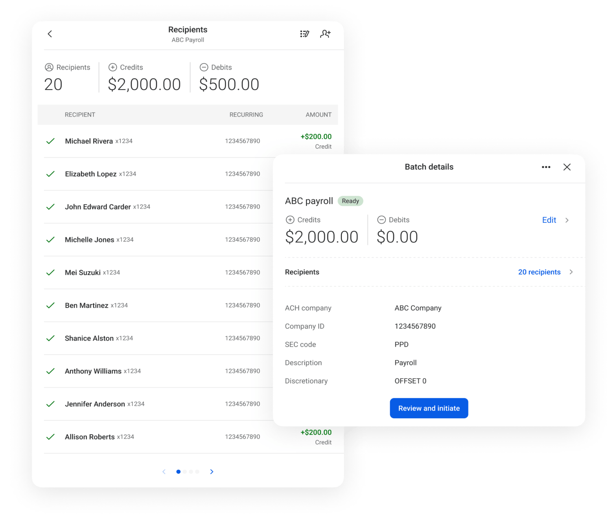Click the back arrow on Recipients screen
615x519 pixels.
point(50,34)
